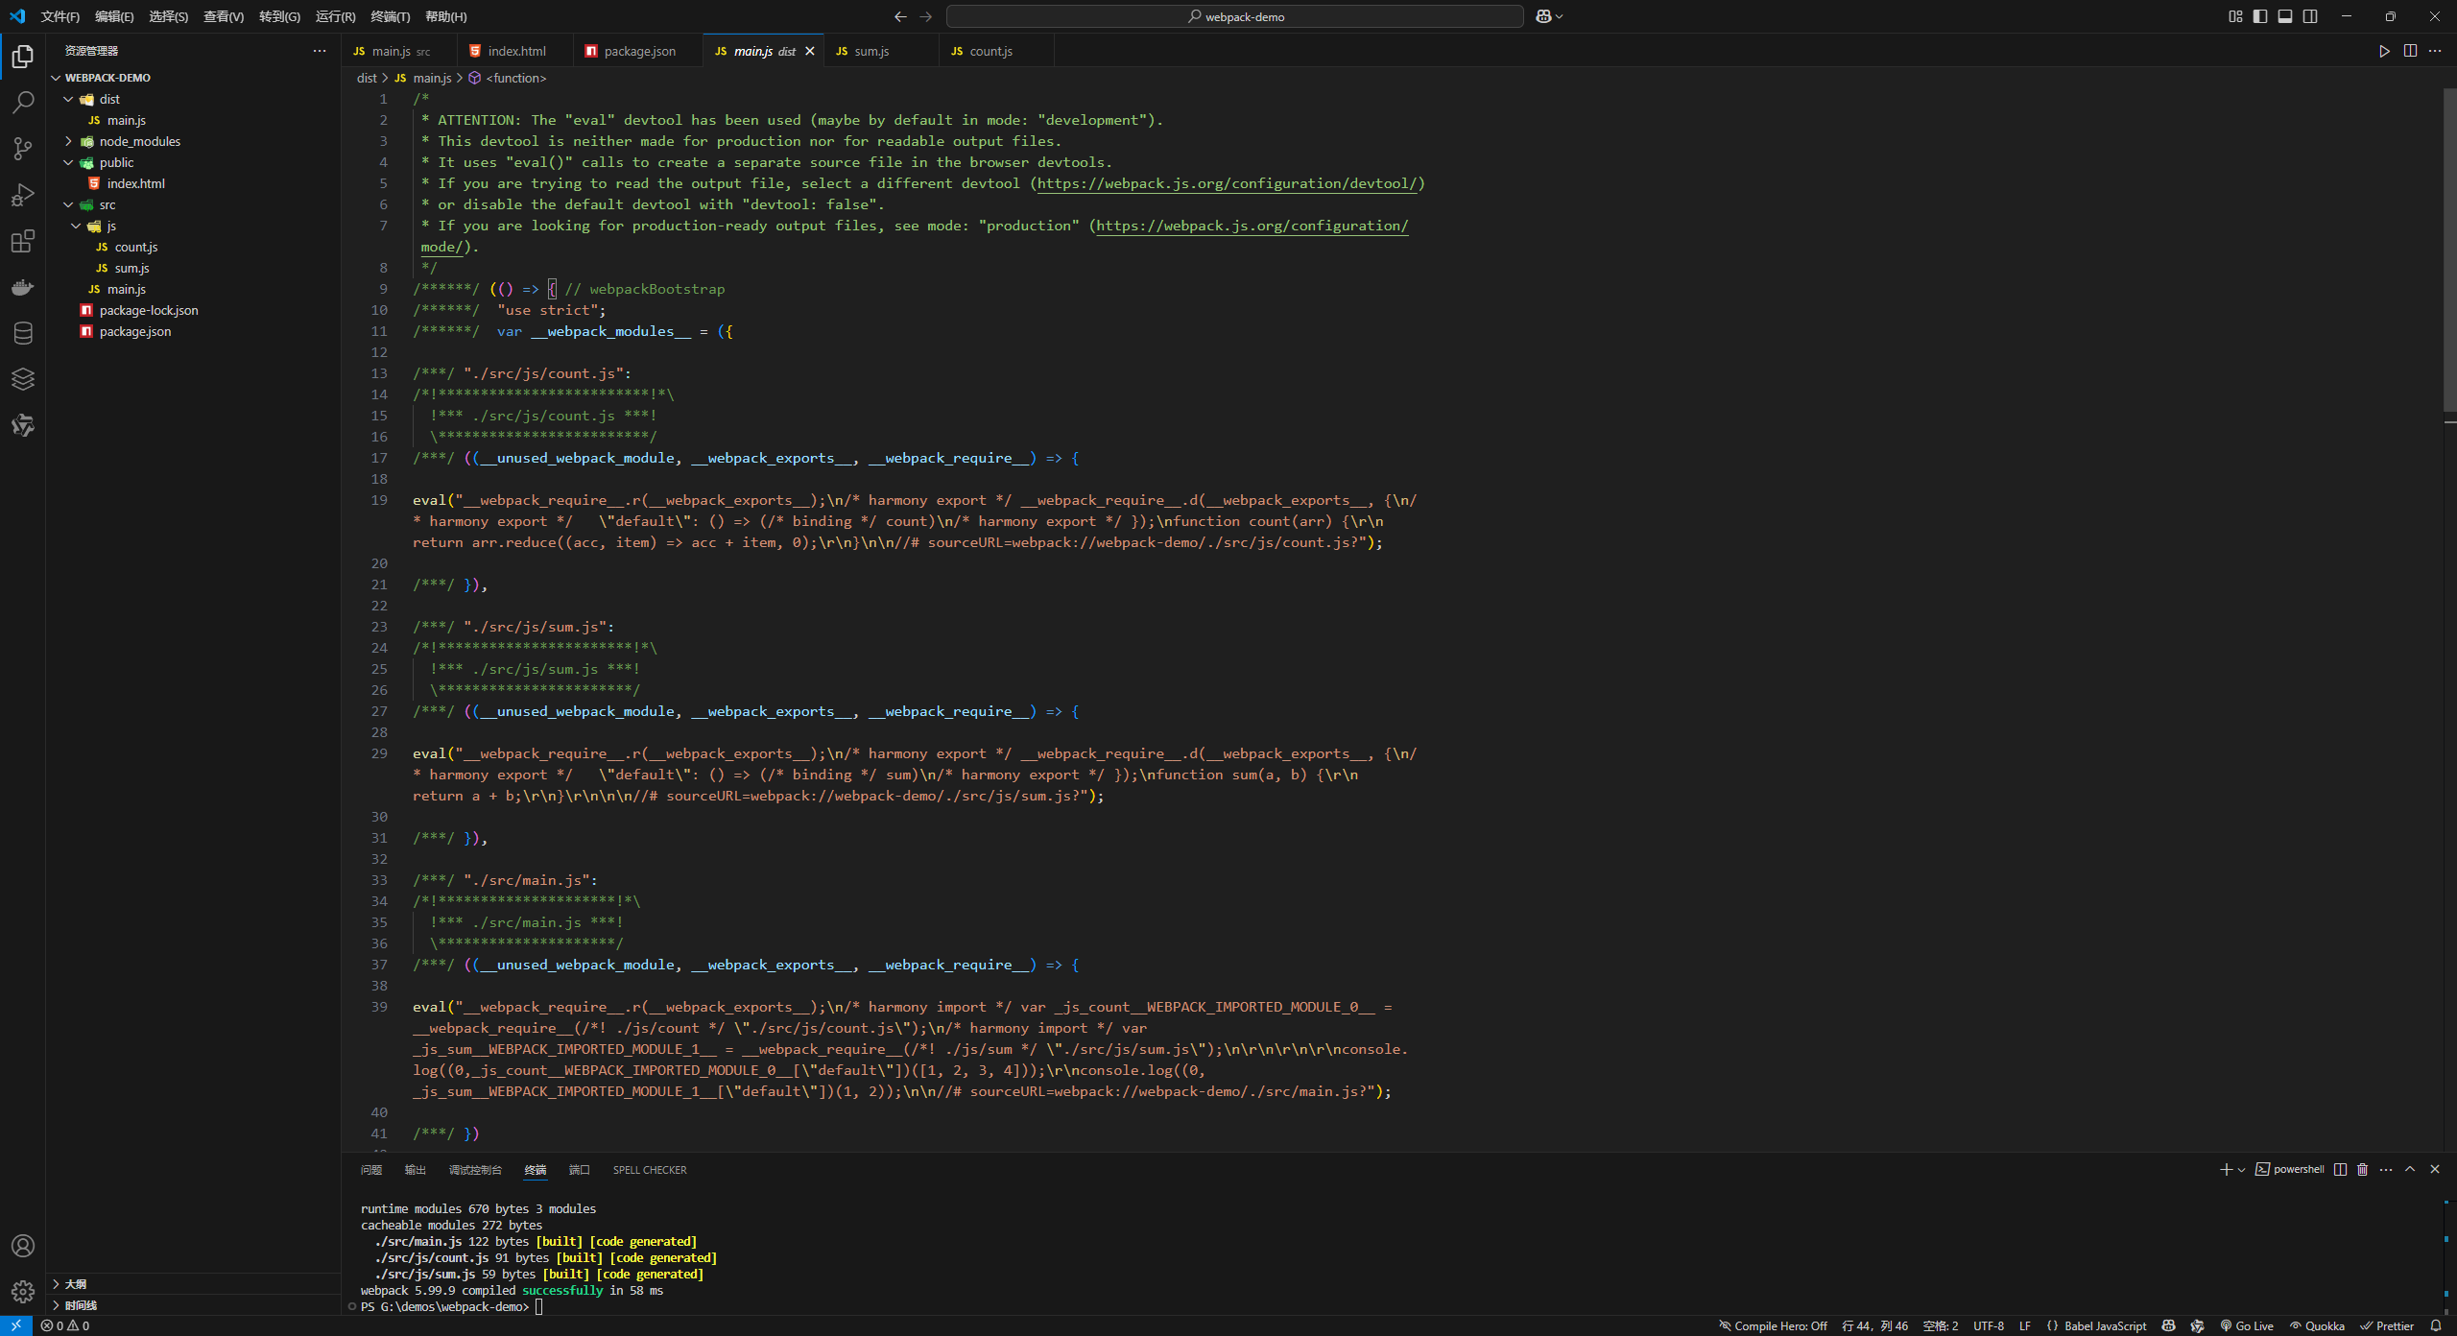Expand the 时间线 timeline section
Screen dimensions: 2457x1336
[192, 1304]
